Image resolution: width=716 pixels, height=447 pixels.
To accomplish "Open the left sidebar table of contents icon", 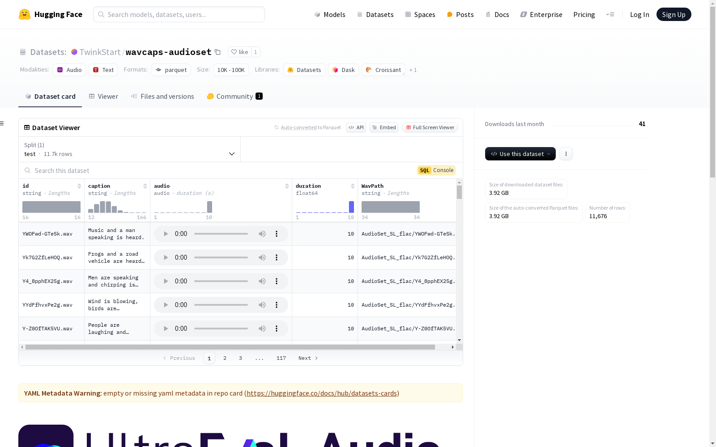I will click(2, 123).
